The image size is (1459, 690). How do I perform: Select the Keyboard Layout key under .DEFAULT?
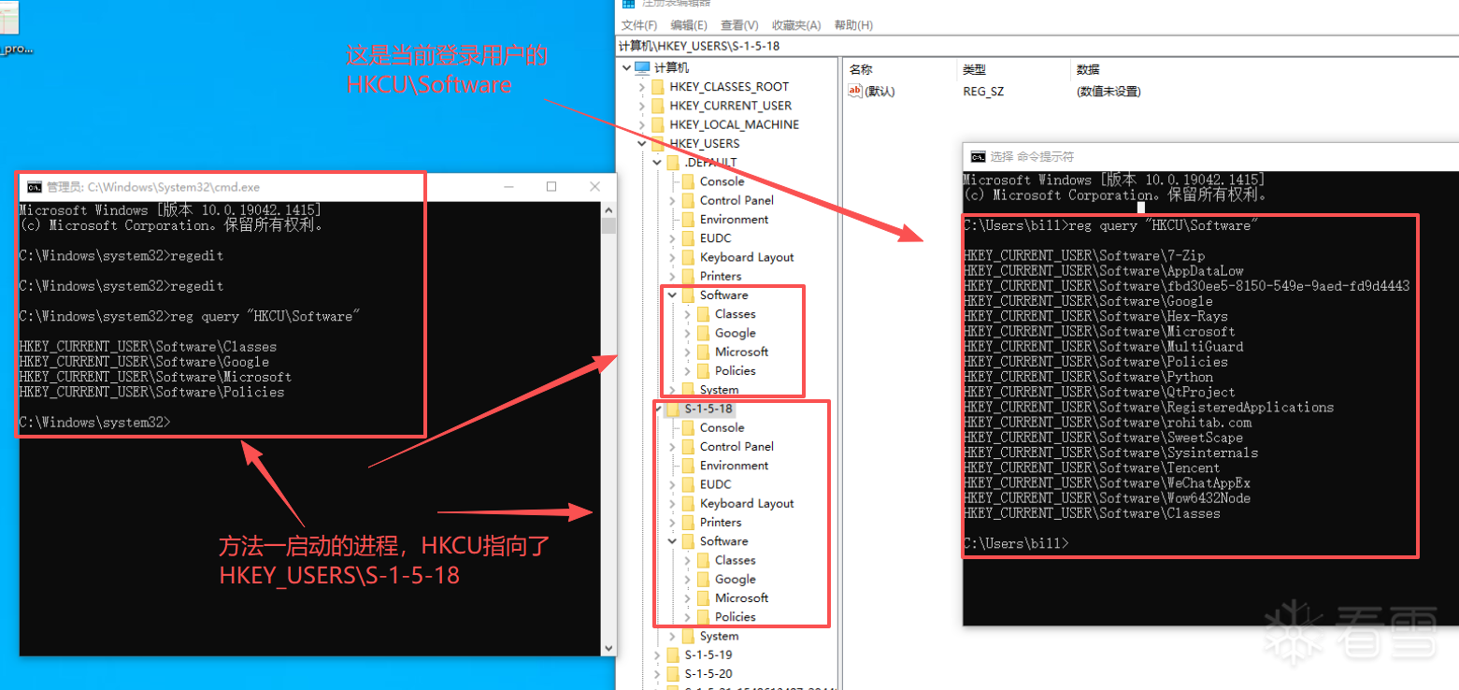pyautogui.click(x=747, y=257)
